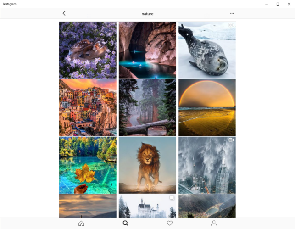
Task: Open the Profile person tab
Action: pos(214,223)
